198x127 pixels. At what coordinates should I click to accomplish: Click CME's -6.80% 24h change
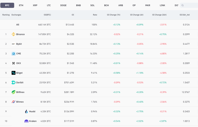pos(163,54)
